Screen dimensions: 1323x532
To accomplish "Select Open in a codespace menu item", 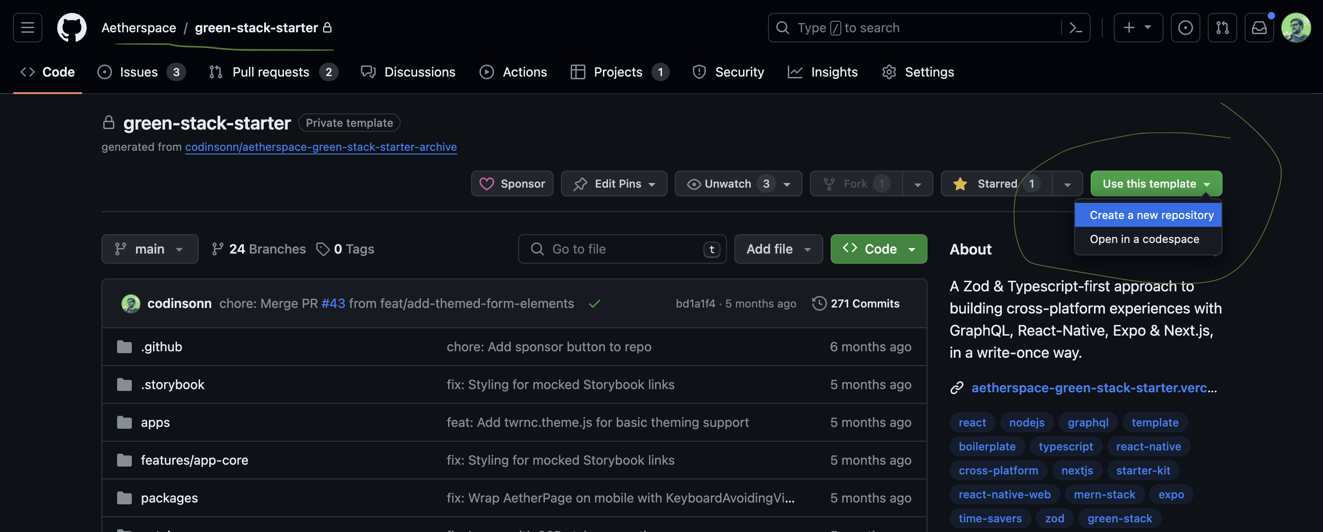I will tap(1145, 239).
